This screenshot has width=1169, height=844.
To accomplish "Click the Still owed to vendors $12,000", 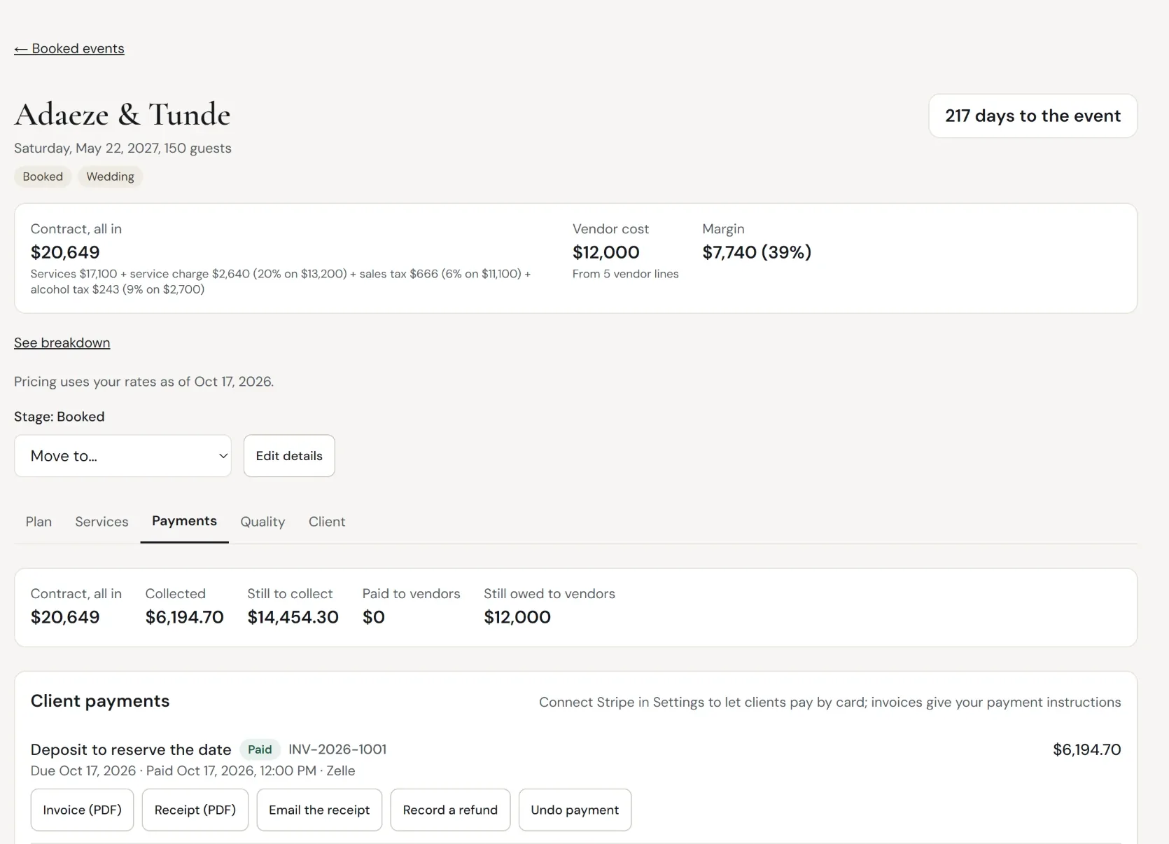I will (517, 617).
